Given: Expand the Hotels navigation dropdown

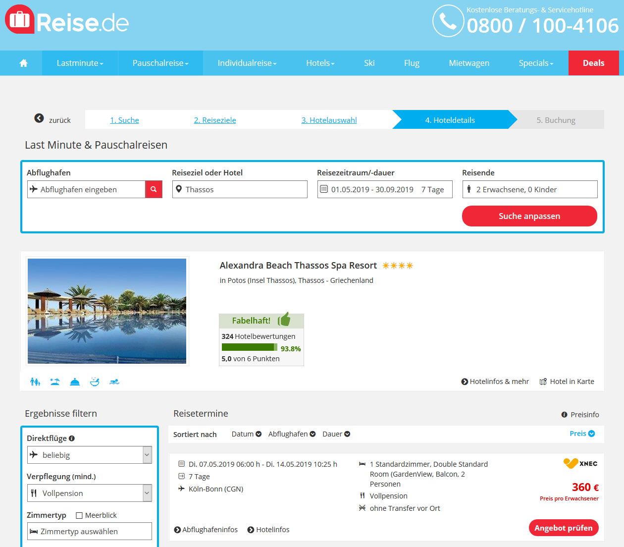Looking at the screenshot, I should 320,63.
